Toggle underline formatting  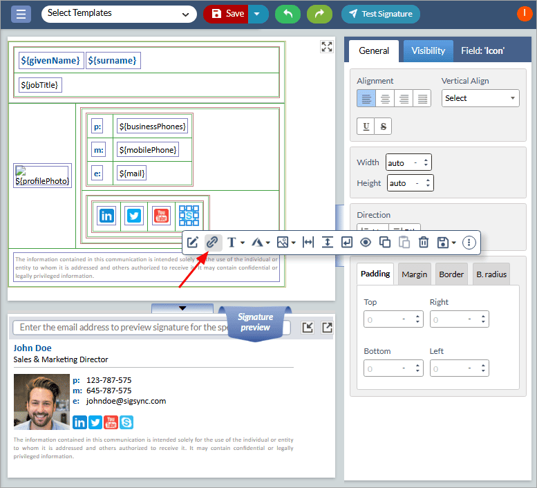click(x=365, y=126)
